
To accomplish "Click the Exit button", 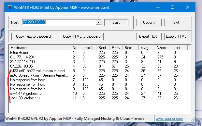I will click(176, 22).
